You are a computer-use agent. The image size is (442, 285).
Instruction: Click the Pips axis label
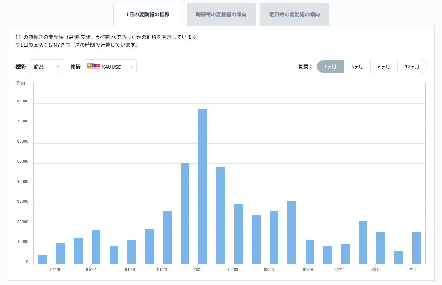pos(20,83)
